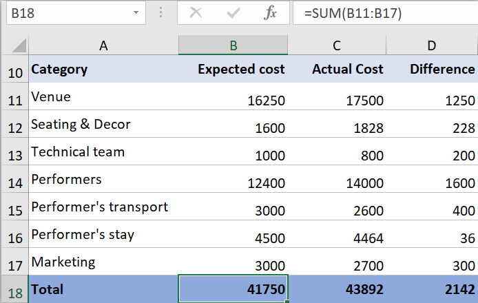The image size is (478, 303).
Task: Select row 18 header
Action: tap(14, 290)
